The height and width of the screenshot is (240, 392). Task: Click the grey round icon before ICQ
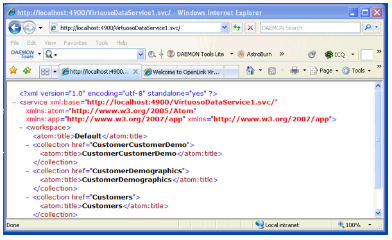coord(312,55)
